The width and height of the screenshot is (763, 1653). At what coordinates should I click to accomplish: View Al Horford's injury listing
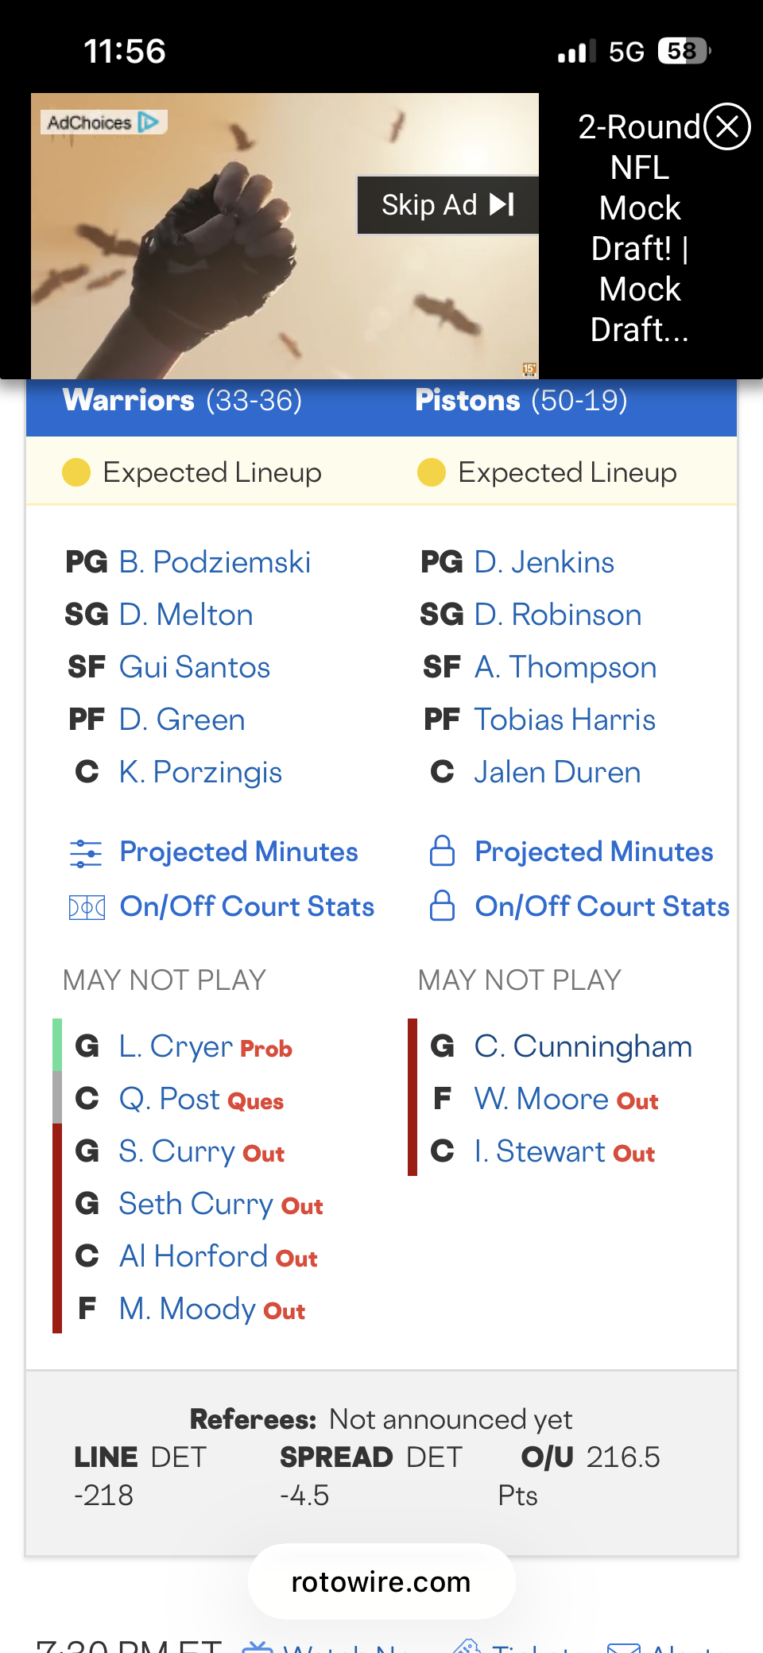click(193, 1257)
